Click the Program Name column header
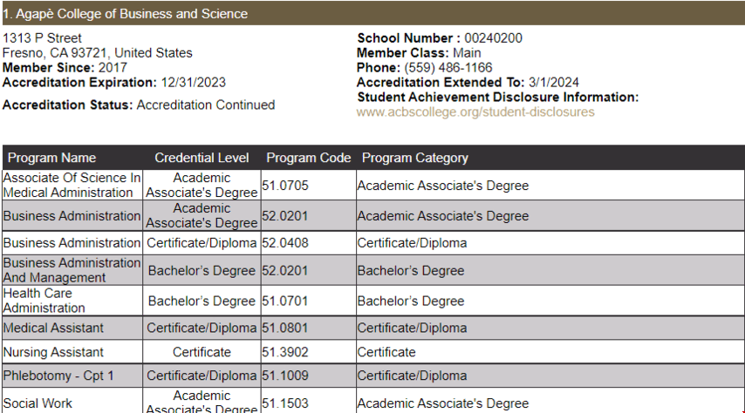Image resolution: width=745 pixels, height=413 pixels. coord(51,158)
